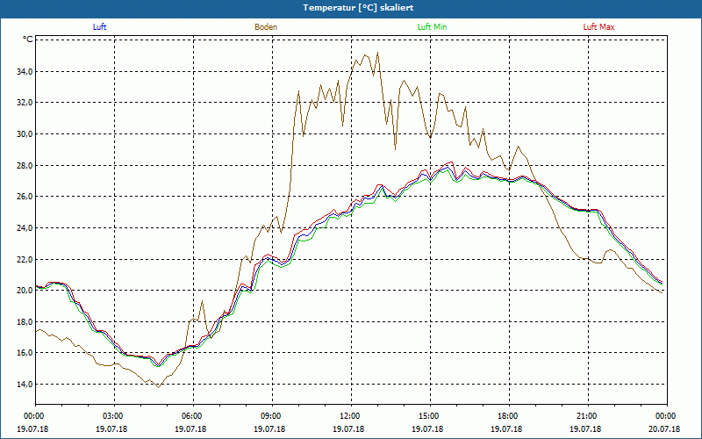The height and width of the screenshot is (439, 702).
Task: Click the '30,0' y-axis value
Action: [x=25, y=134]
